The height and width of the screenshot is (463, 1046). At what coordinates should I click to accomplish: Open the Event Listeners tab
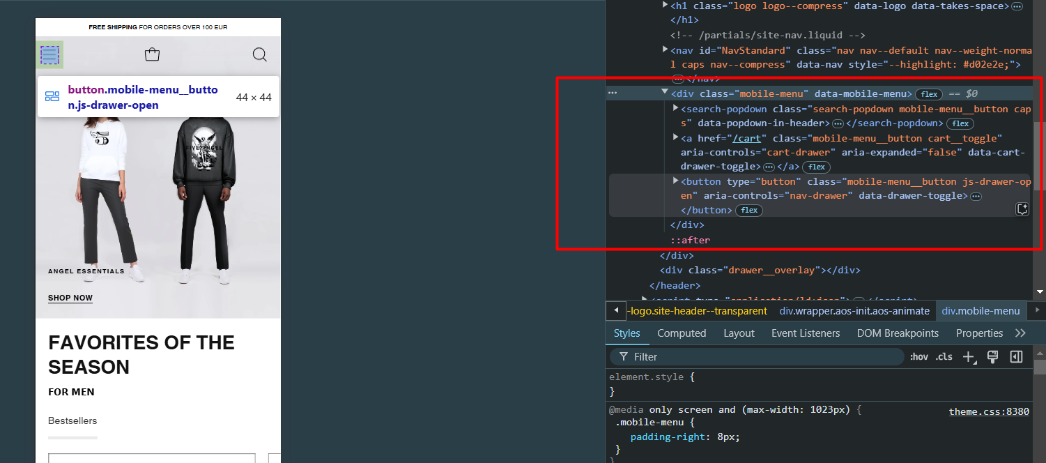coord(806,333)
